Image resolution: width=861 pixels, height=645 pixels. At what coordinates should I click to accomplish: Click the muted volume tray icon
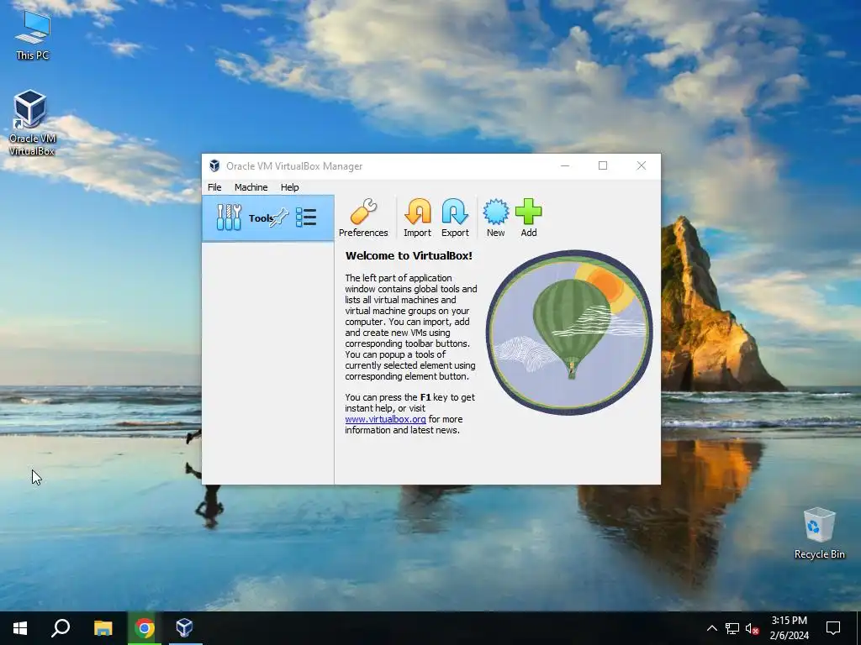752,628
